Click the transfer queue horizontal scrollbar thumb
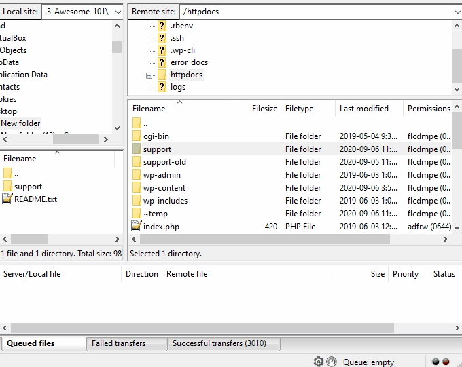 tap(202, 328)
